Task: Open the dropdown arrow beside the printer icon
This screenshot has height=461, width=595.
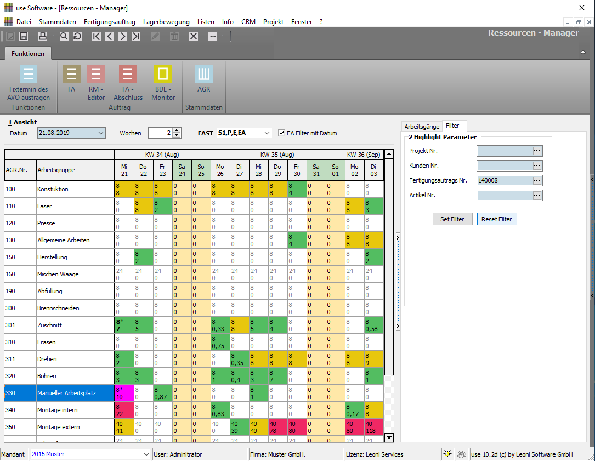Action: (54, 36)
